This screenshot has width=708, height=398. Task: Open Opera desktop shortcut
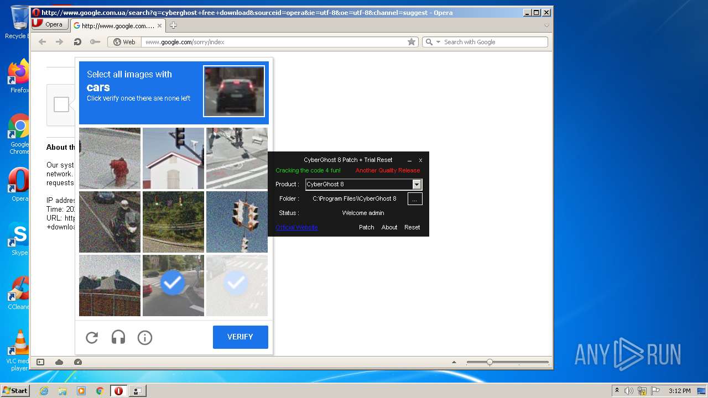[19, 185]
